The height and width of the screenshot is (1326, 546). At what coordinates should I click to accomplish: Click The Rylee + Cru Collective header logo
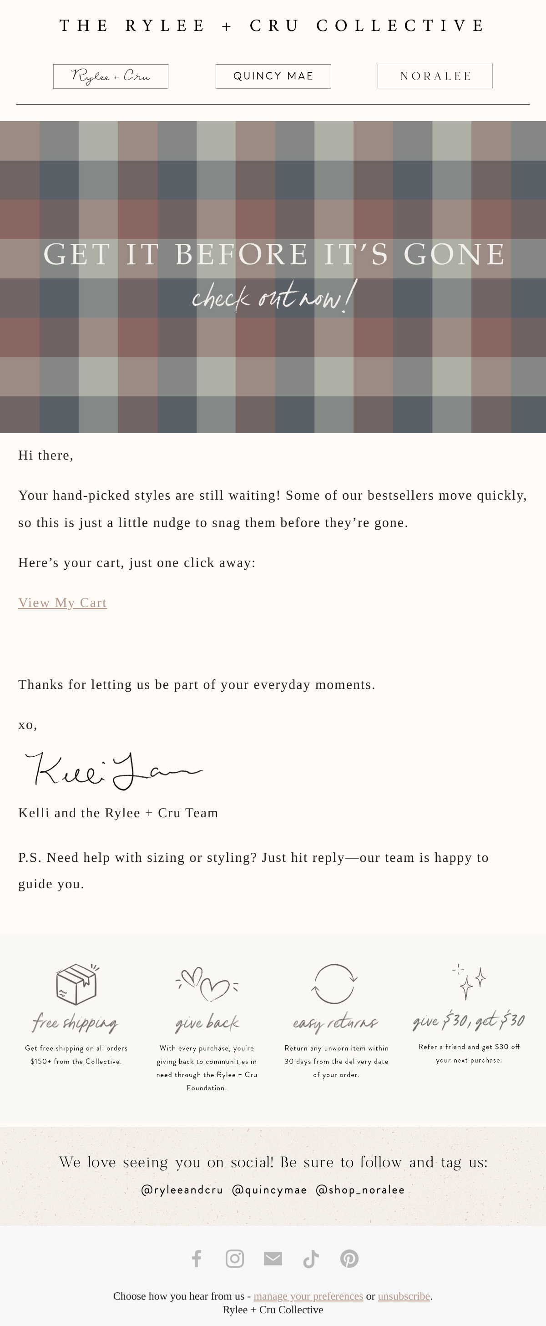[273, 25]
